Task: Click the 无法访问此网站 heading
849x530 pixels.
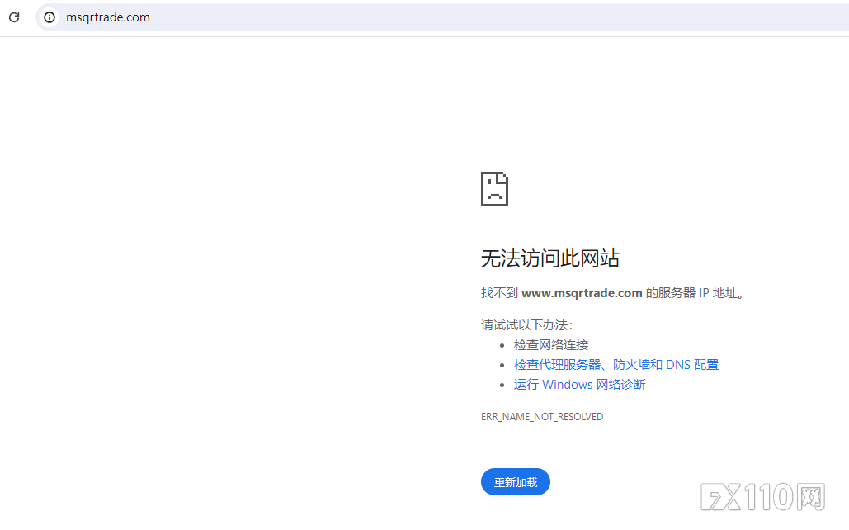Action: coord(550,258)
